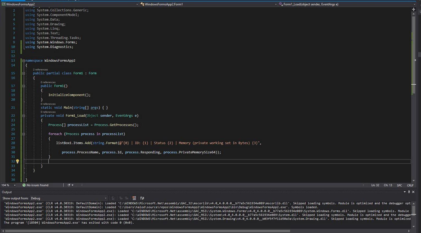Clear all output in the Output pane
421x233 pixels.
(x=134, y=198)
